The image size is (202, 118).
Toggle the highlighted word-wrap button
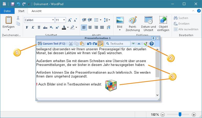click(x=100, y=44)
